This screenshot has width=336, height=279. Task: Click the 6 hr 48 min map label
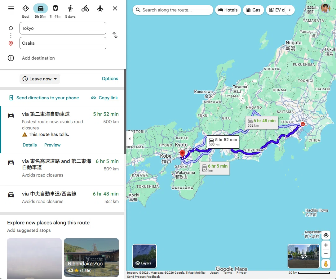(262, 123)
